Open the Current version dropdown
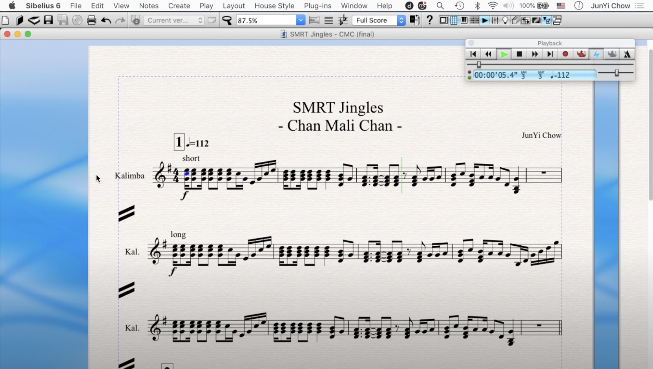The image size is (653, 369). pos(174,20)
